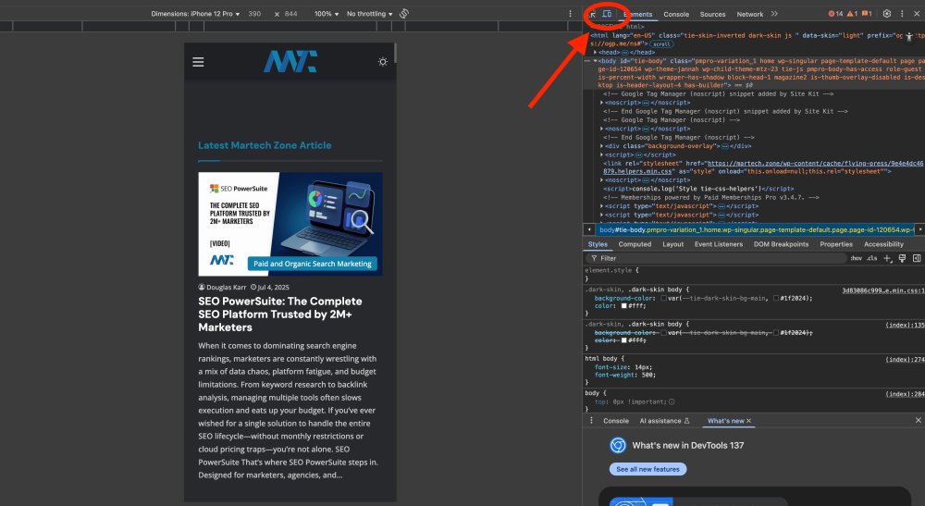Click the Martech Zone MT logo

(290, 61)
